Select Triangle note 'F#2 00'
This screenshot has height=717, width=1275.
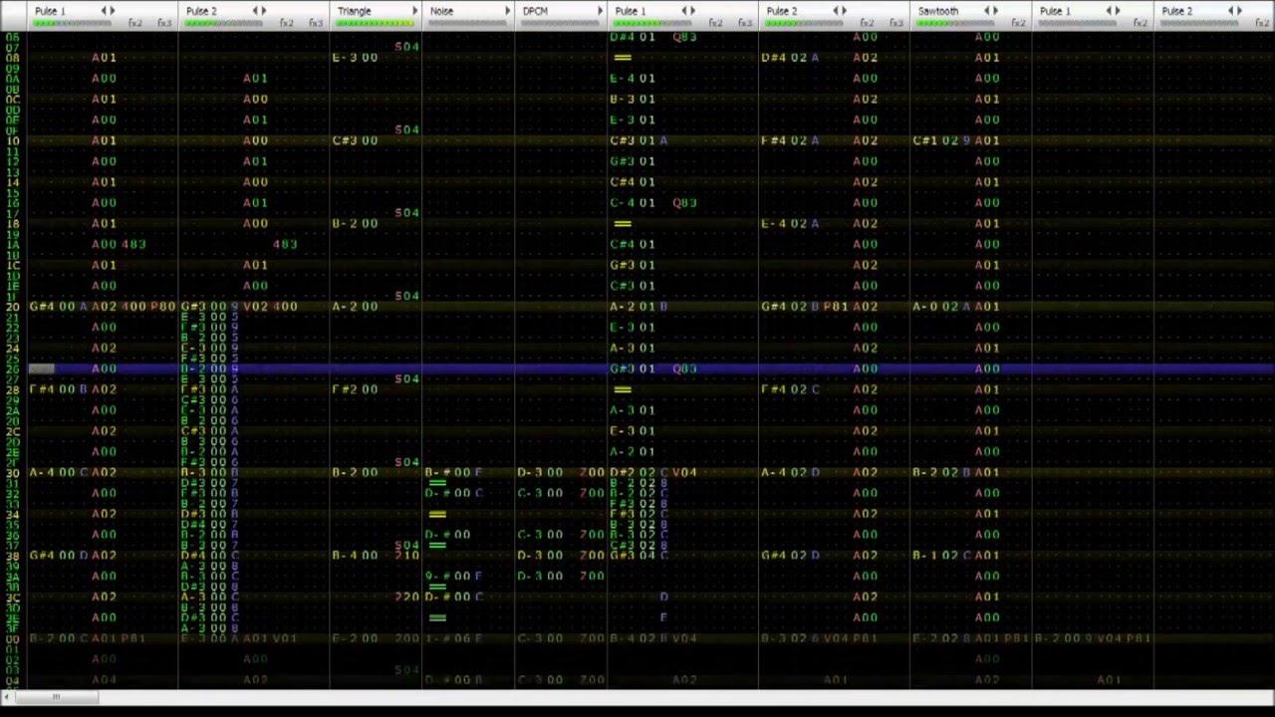(355, 389)
